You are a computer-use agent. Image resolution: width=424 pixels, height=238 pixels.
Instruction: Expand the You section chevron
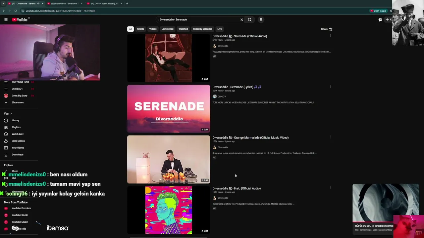tap(11, 114)
